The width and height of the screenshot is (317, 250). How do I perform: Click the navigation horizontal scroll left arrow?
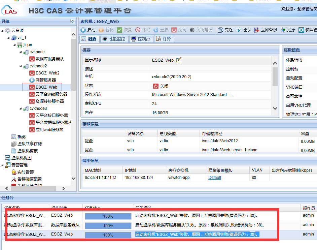(7, 188)
